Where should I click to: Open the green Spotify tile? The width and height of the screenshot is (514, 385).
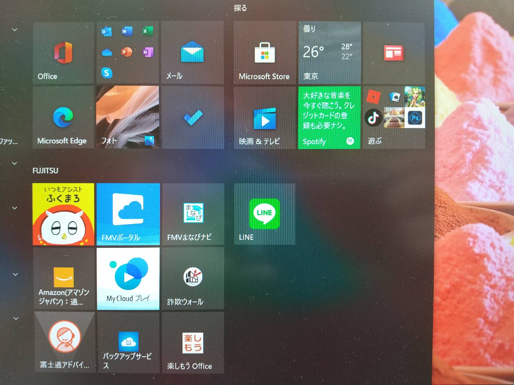click(x=329, y=117)
